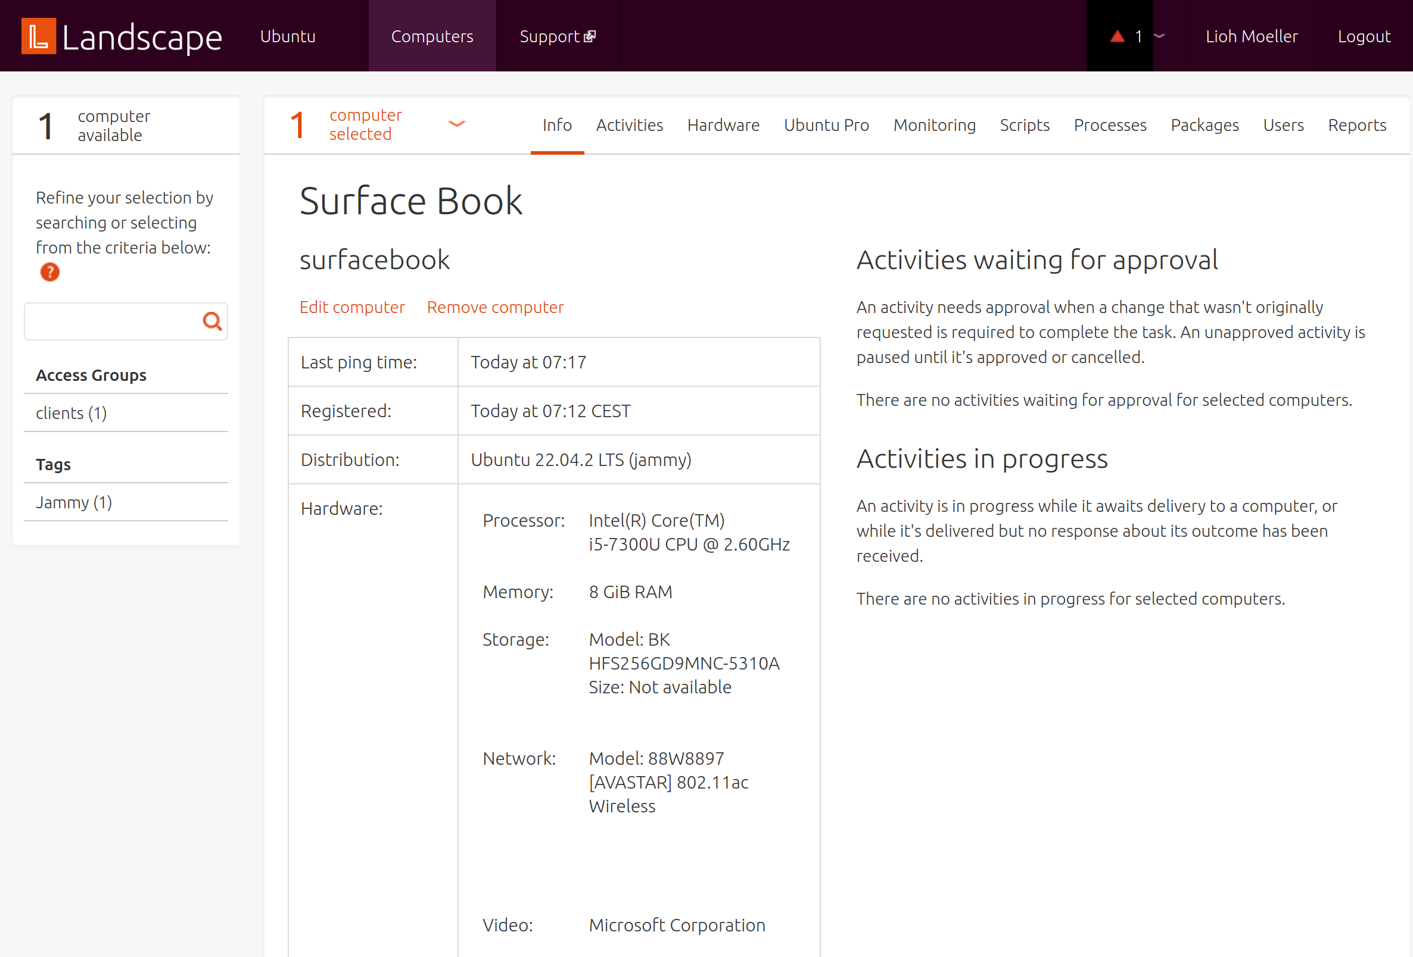
Task: Open the Packages tab
Action: coord(1205,125)
